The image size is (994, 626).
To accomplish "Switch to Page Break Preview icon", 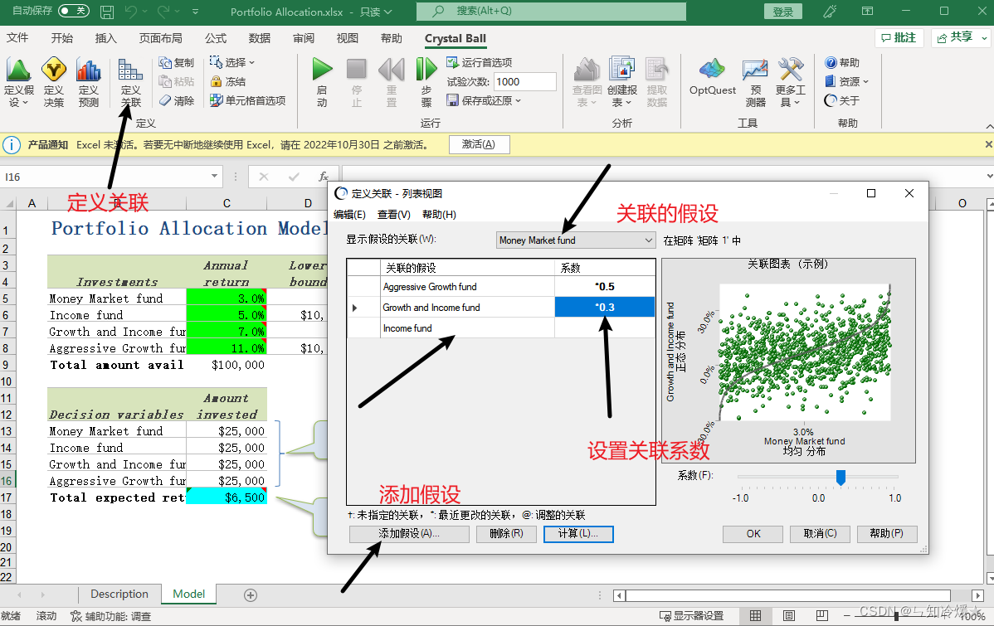I will click(822, 615).
